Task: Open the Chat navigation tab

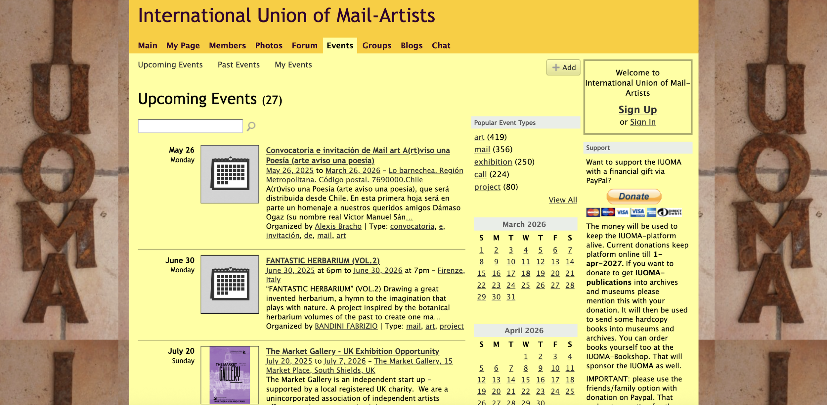Action: click(441, 46)
